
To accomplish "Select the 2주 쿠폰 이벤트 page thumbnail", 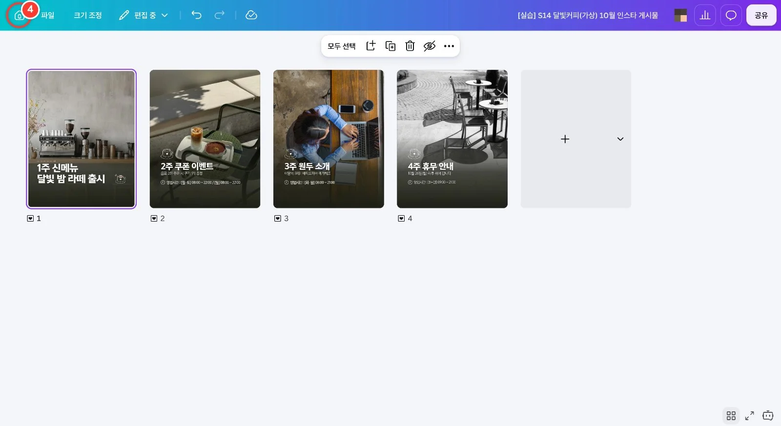I will (205, 139).
